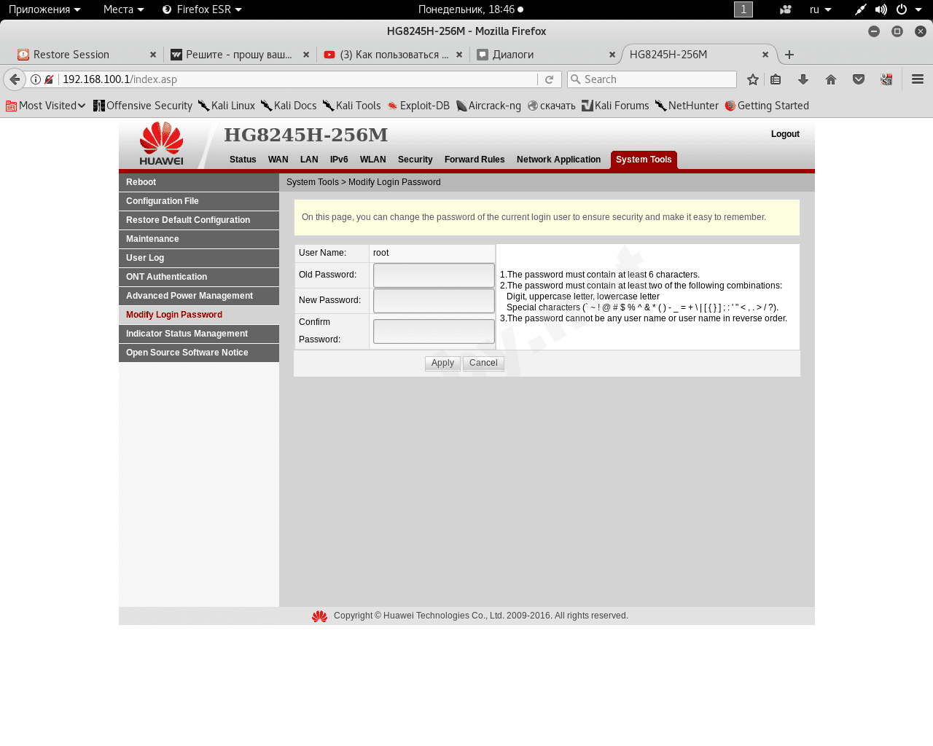Viewport: 933px width, 746px height.
Task: Open the clock and calendar panel
Action: coord(471,9)
